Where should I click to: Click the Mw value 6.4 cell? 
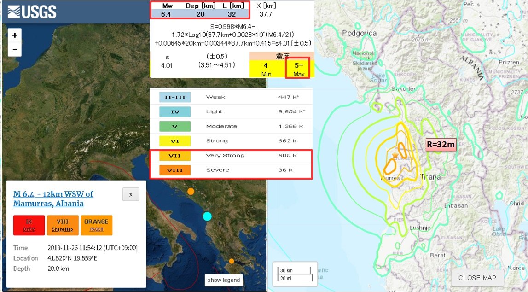coord(166,14)
